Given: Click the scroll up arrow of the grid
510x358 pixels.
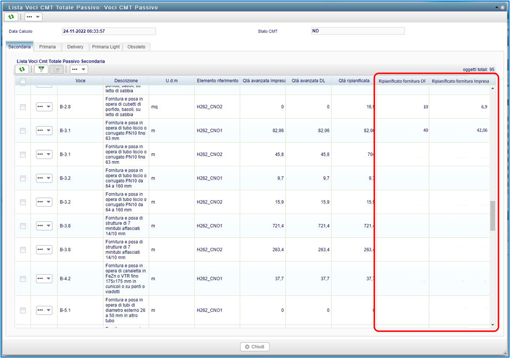Looking at the screenshot, I should pos(493,89).
